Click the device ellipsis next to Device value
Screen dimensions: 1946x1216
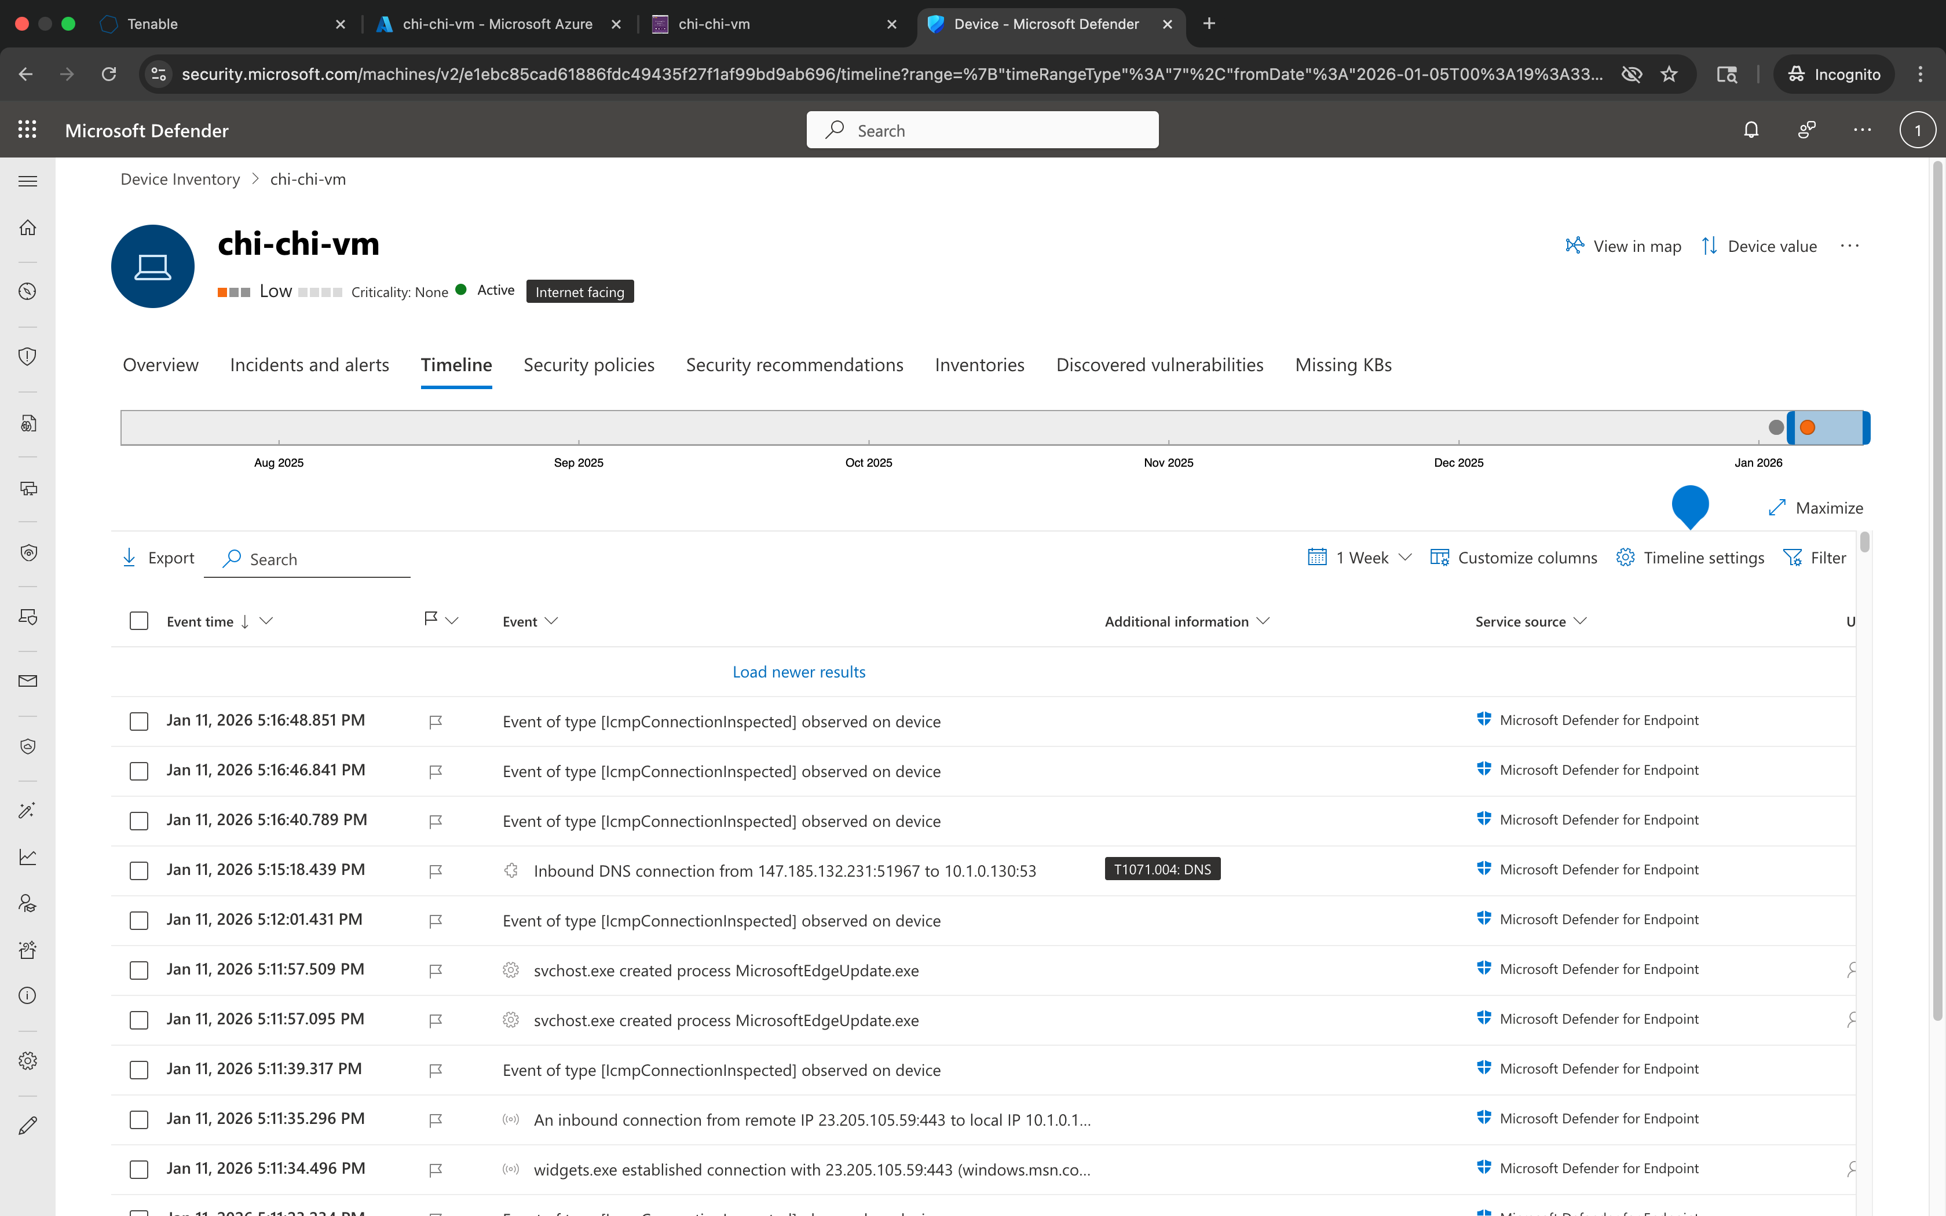[1849, 246]
